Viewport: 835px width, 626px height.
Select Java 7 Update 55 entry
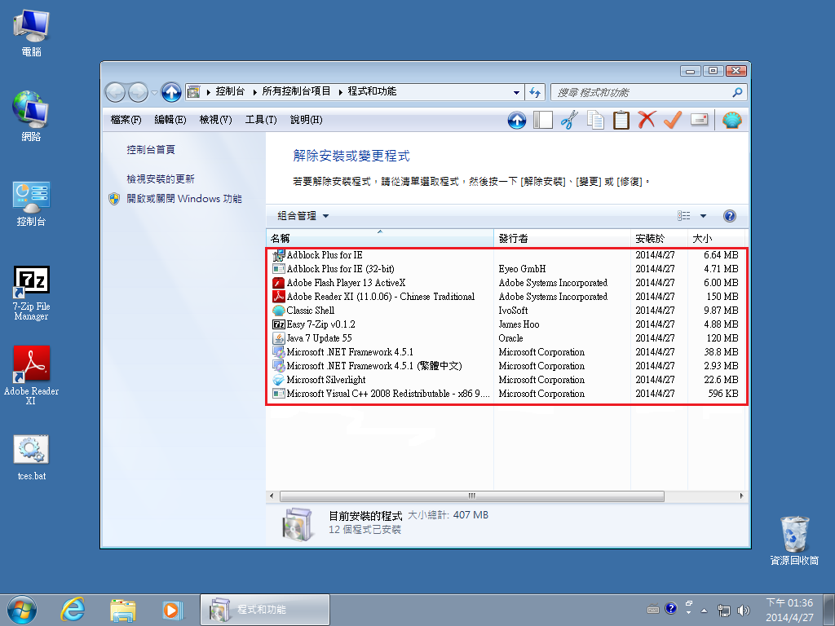pyautogui.click(x=506, y=338)
